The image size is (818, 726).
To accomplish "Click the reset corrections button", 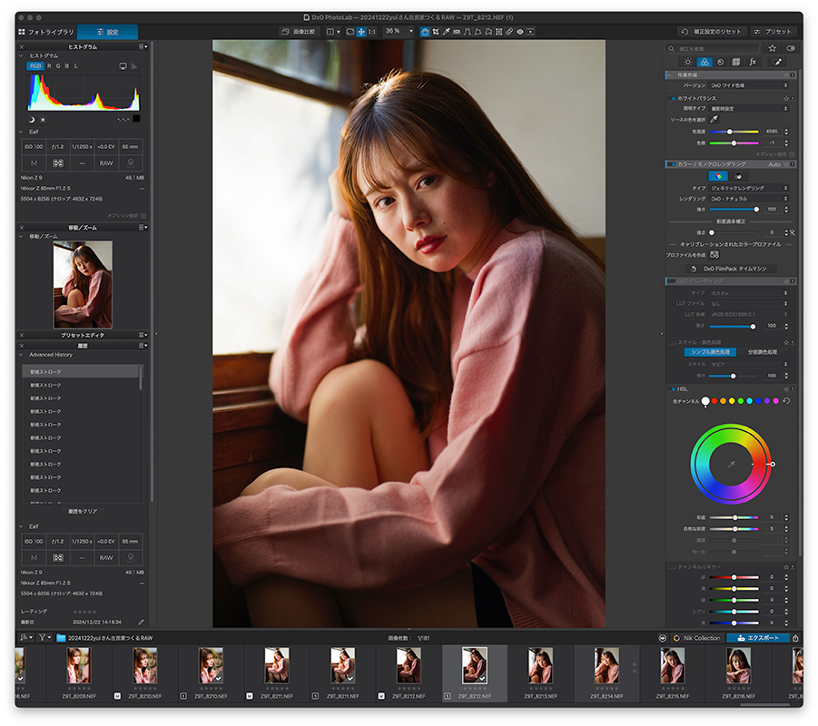I will [712, 32].
